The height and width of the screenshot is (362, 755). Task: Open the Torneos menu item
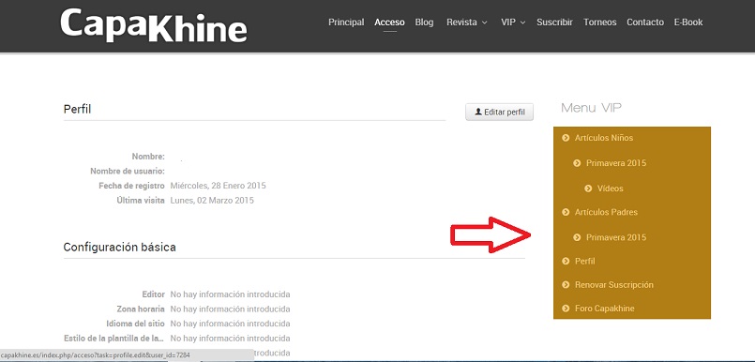coord(600,23)
